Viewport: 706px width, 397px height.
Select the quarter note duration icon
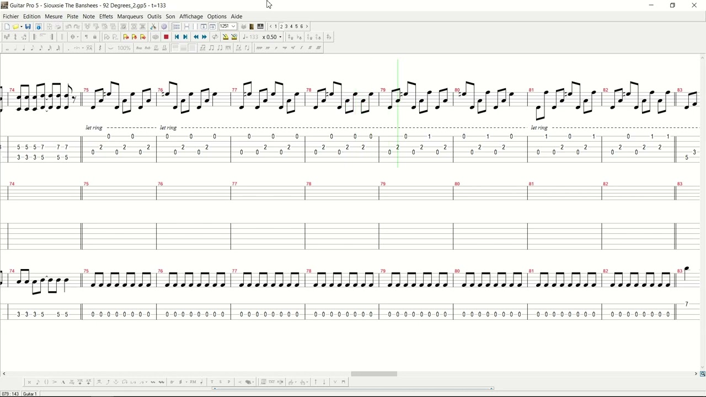[24, 48]
